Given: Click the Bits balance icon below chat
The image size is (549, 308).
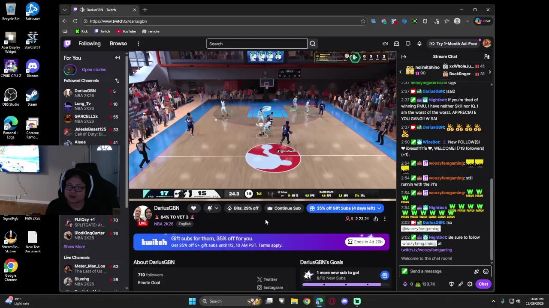Looking at the screenshot, I should click(405, 284).
